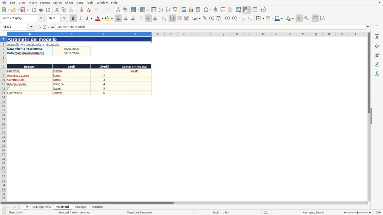Copy the selected cells

pyautogui.click(x=64, y=10)
